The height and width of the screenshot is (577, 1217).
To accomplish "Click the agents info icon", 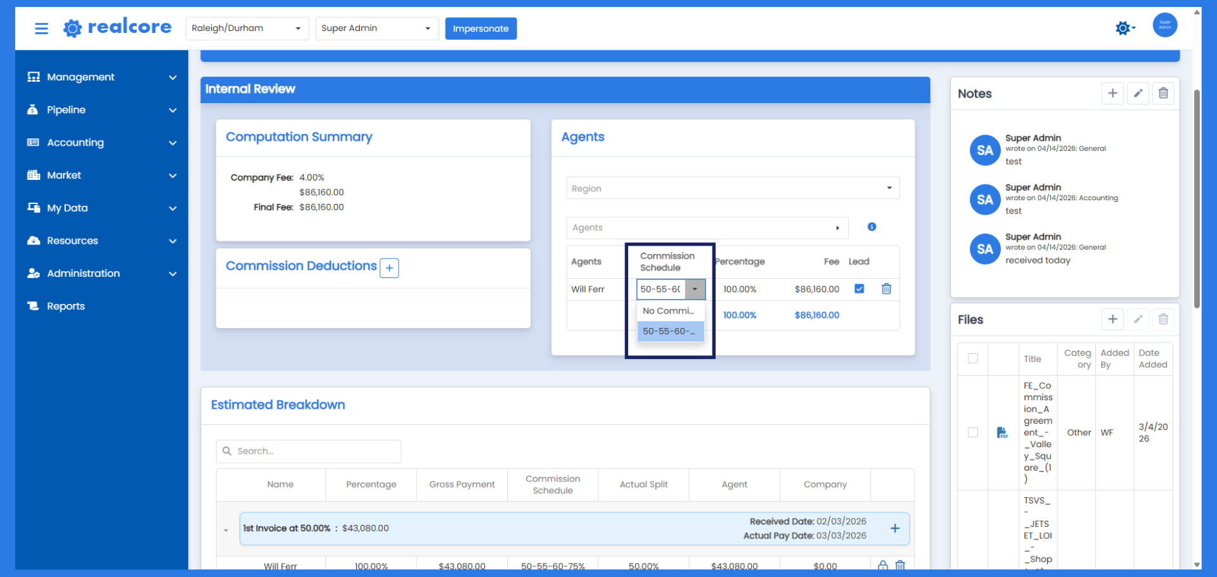I will coord(872,227).
